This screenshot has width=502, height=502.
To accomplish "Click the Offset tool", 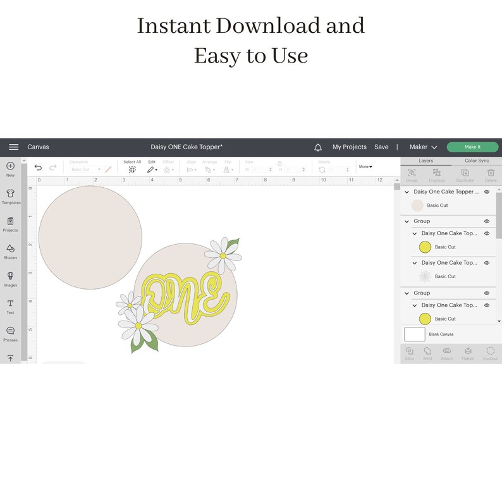I will pos(168,169).
